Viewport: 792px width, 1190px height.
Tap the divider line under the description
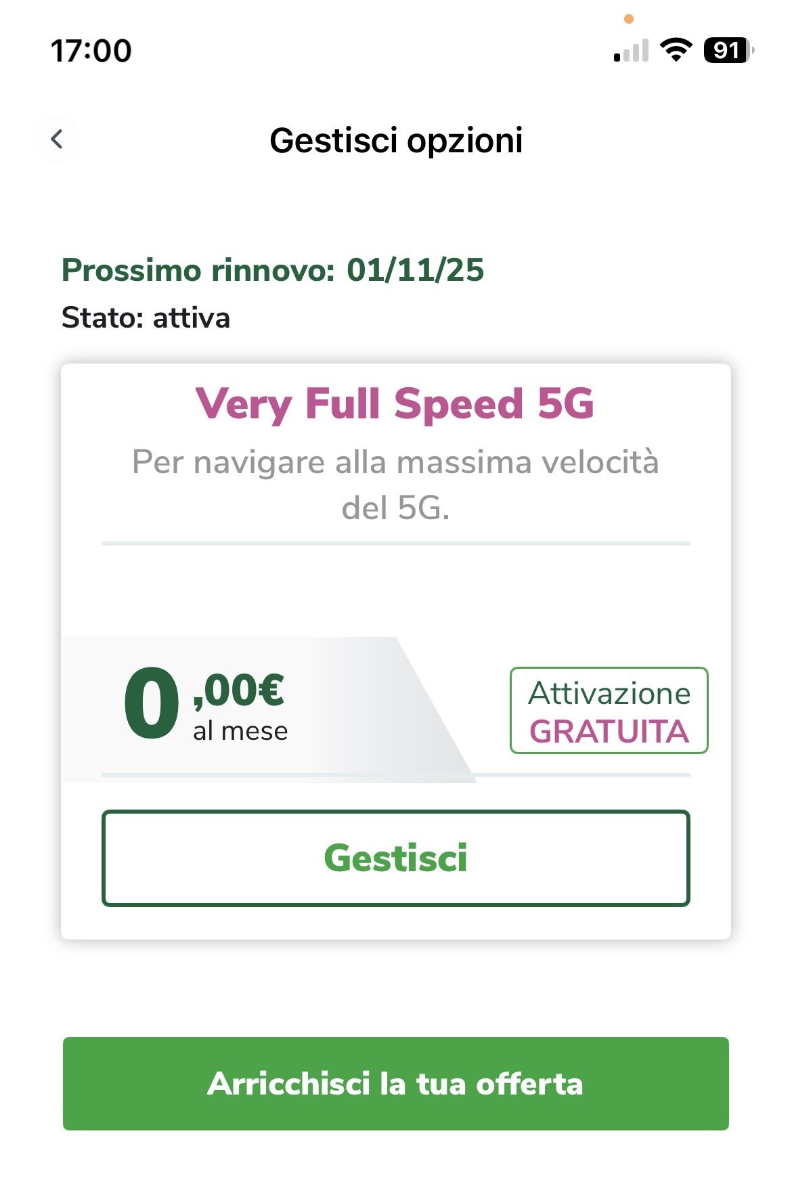395,543
